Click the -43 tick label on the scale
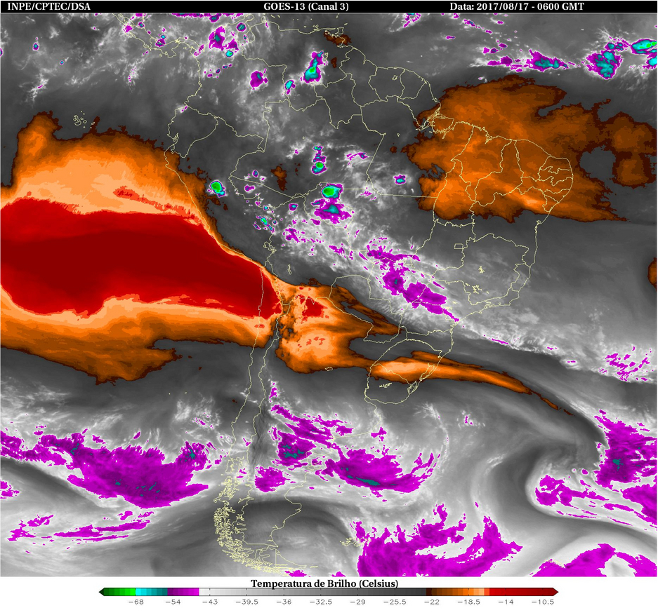The image size is (658, 615). pos(209,602)
